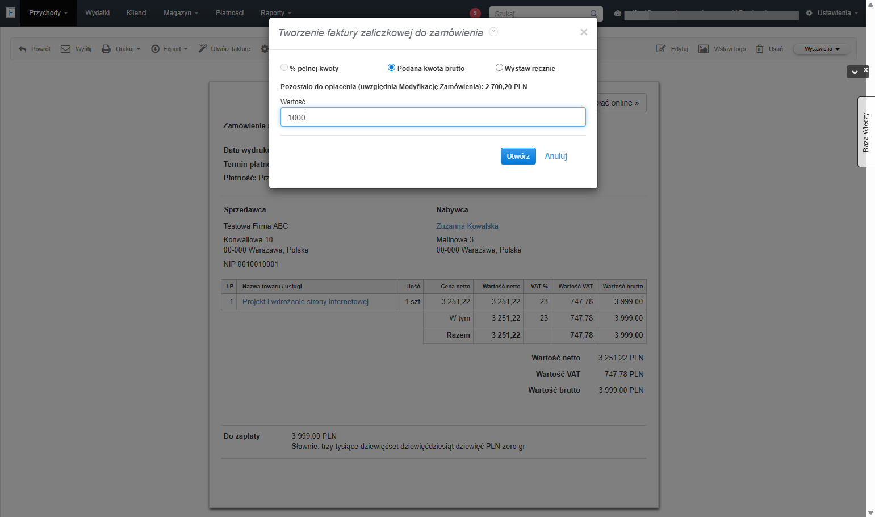The image size is (875, 517).
Task: Open the red notifications badge
Action: click(x=475, y=13)
